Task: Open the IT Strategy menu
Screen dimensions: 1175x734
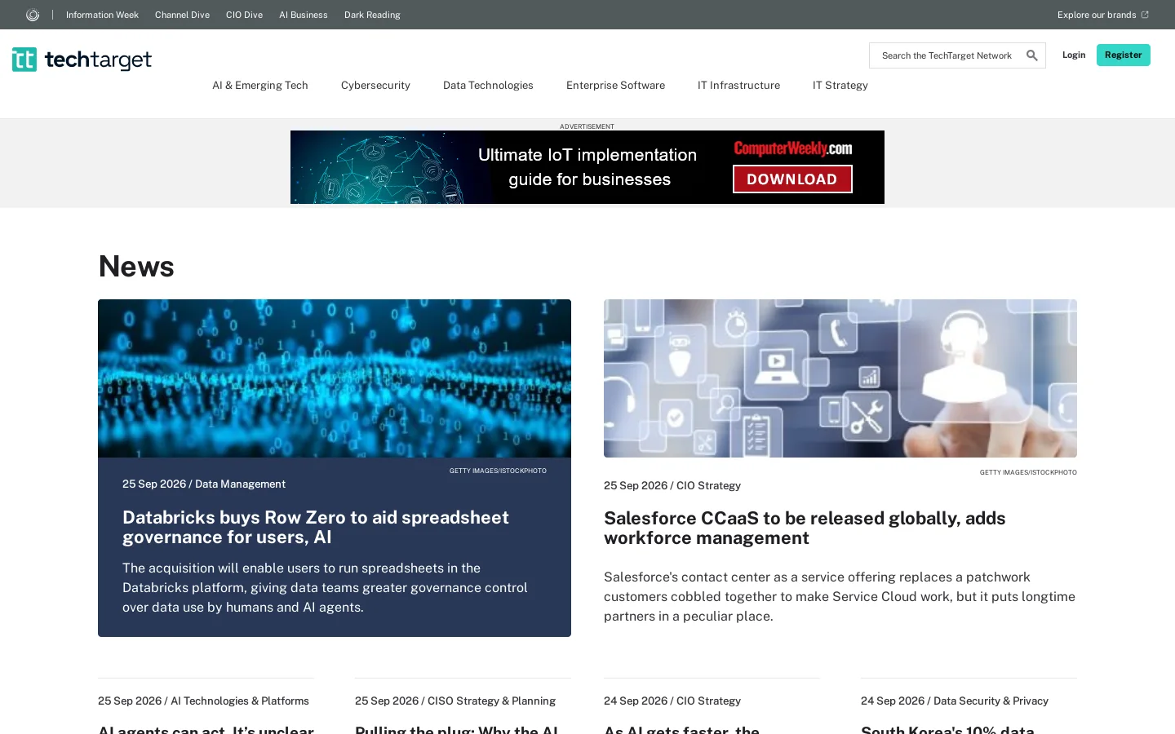Action: pos(840,85)
